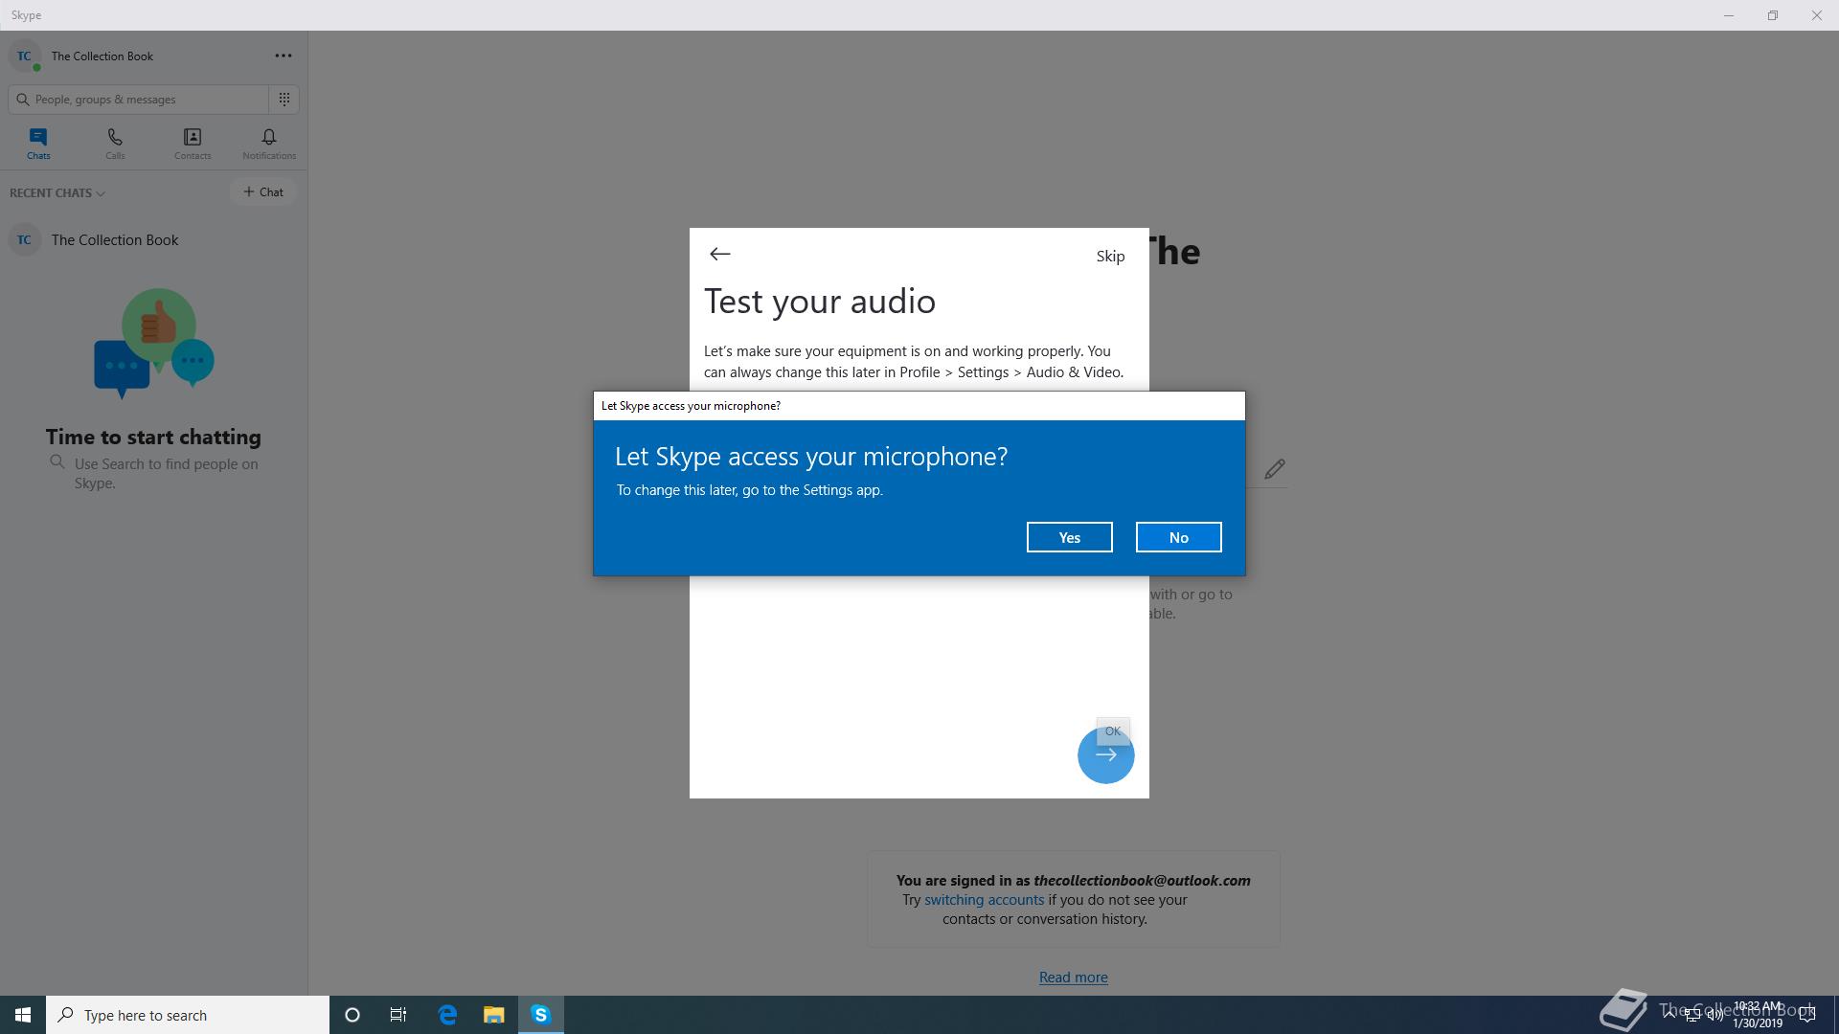Open the more options ellipsis menu

click(x=284, y=56)
